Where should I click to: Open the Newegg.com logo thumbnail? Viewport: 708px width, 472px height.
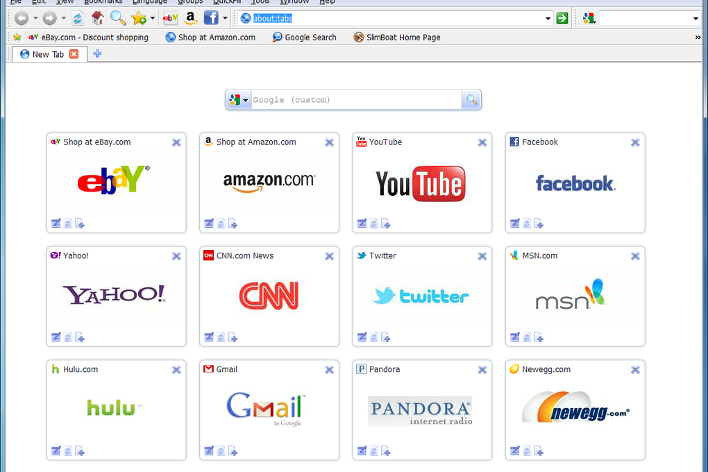[575, 408]
